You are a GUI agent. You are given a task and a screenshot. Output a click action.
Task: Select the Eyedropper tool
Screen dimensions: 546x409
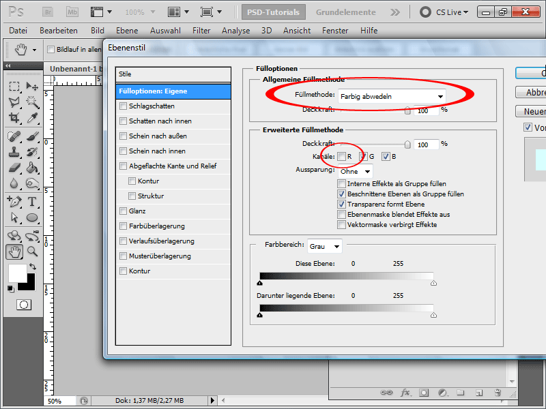tap(32, 118)
